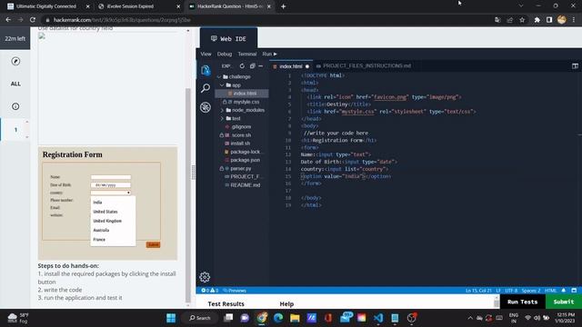This screenshot has width=582, height=327.
Task: Select README.md in file tree
Action: point(245,185)
